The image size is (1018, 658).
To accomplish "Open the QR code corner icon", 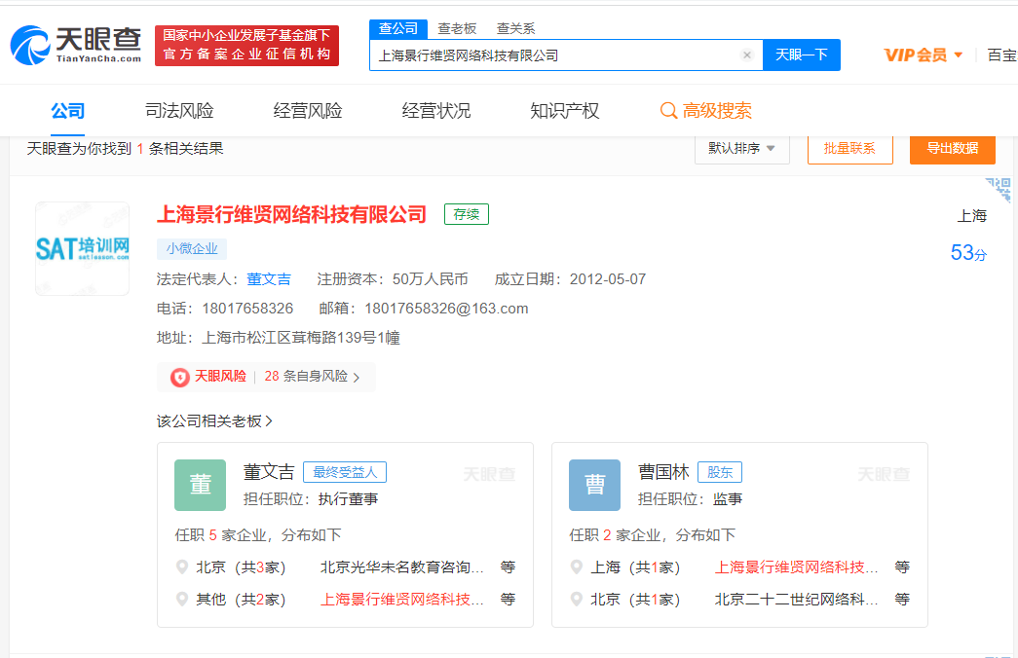I will pyautogui.click(x=999, y=190).
